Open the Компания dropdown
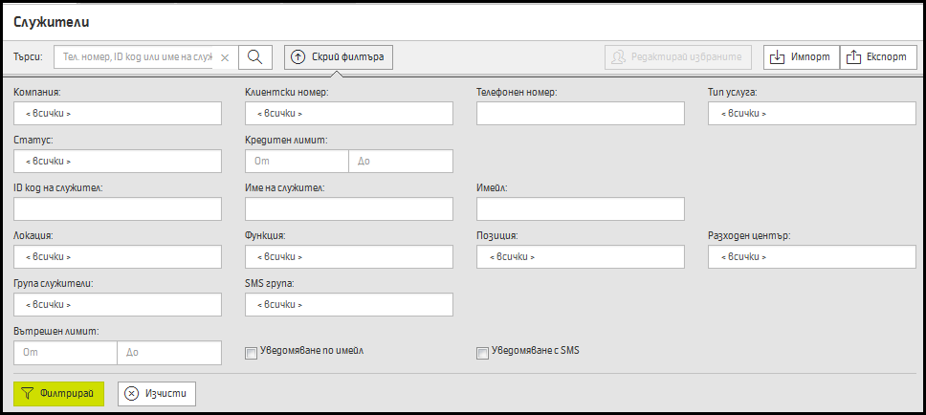This screenshot has width=926, height=415. pyautogui.click(x=118, y=114)
